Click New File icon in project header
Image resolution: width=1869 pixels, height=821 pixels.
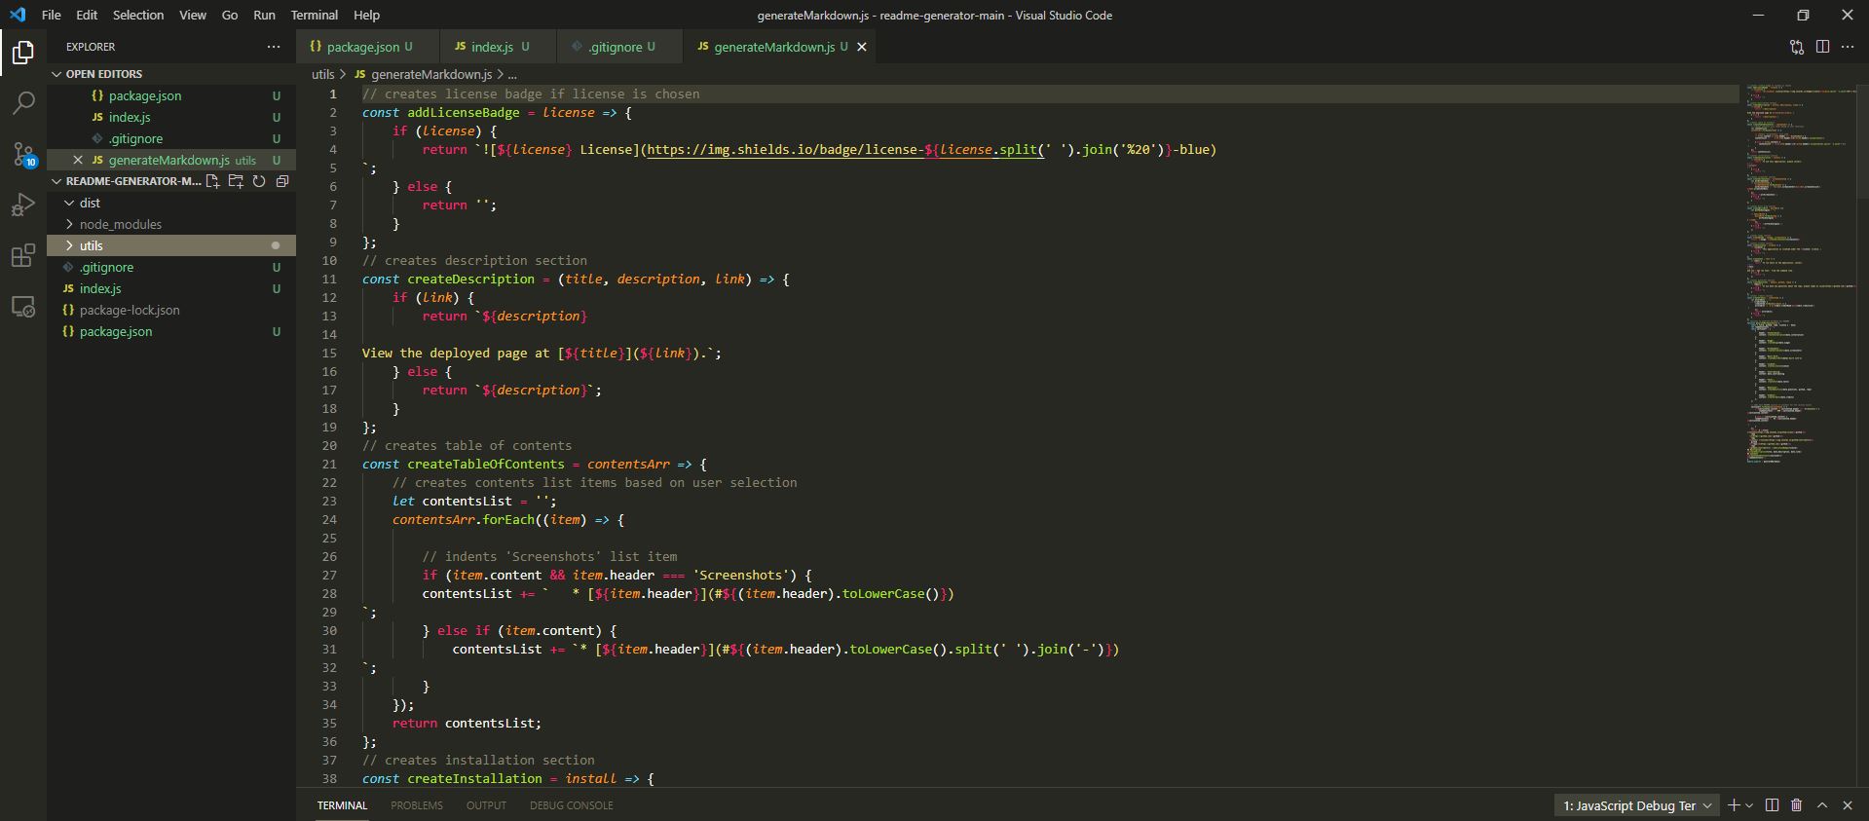coord(212,181)
